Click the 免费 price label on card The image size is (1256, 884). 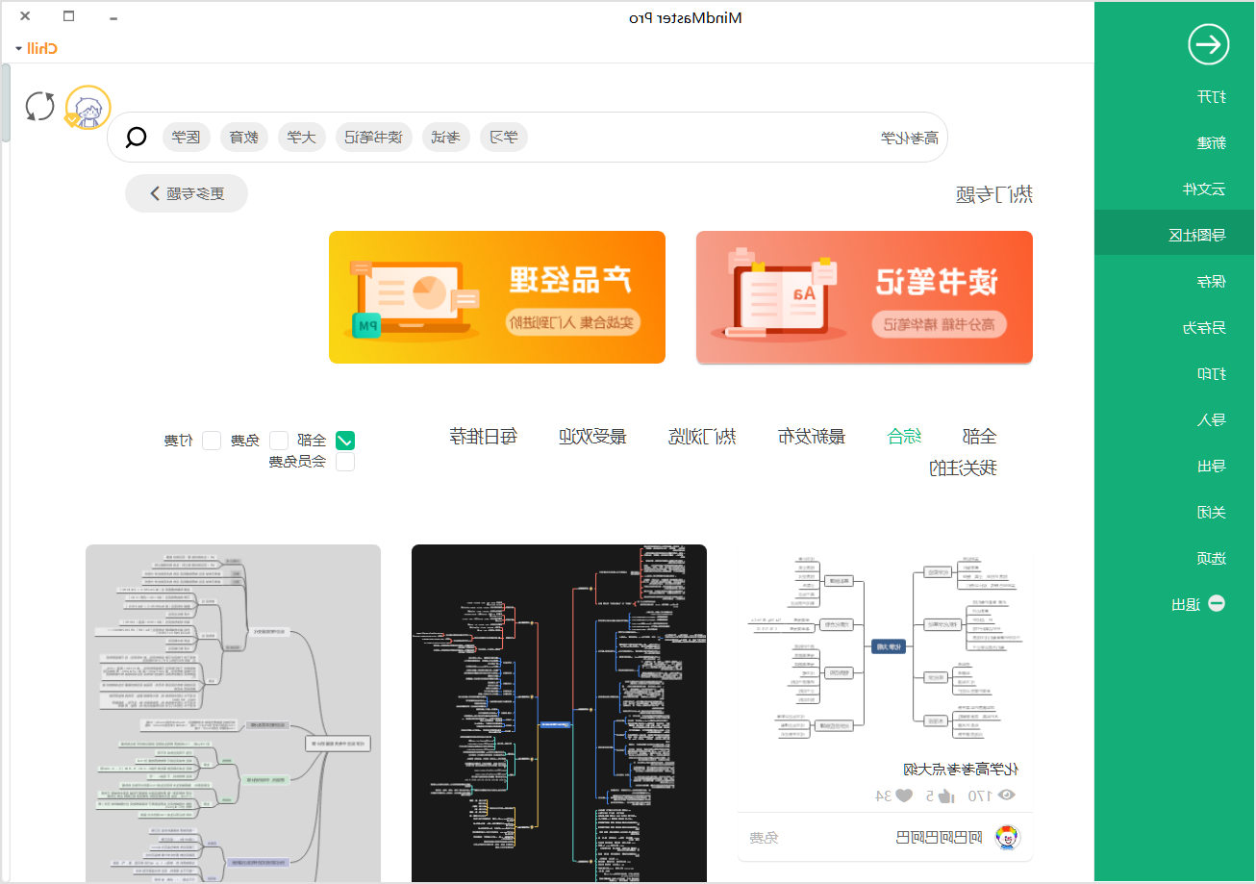(764, 838)
